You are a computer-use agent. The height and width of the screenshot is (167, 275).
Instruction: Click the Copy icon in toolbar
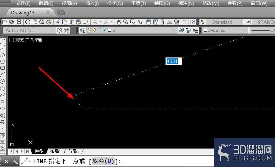65,22
